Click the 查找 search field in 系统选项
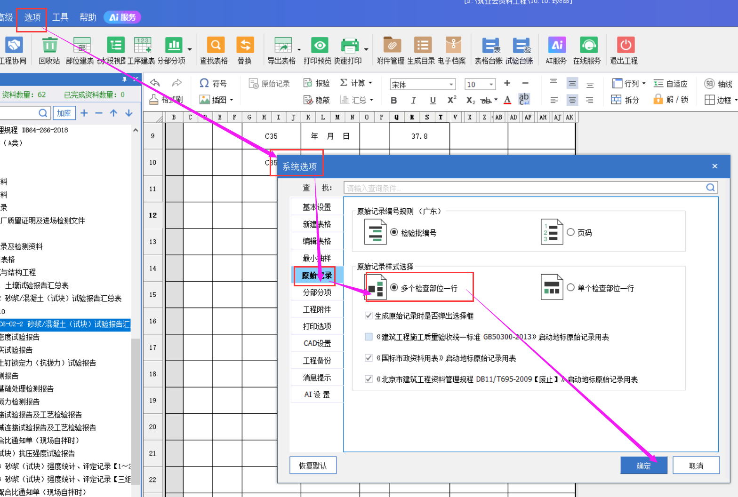 pos(530,188)
